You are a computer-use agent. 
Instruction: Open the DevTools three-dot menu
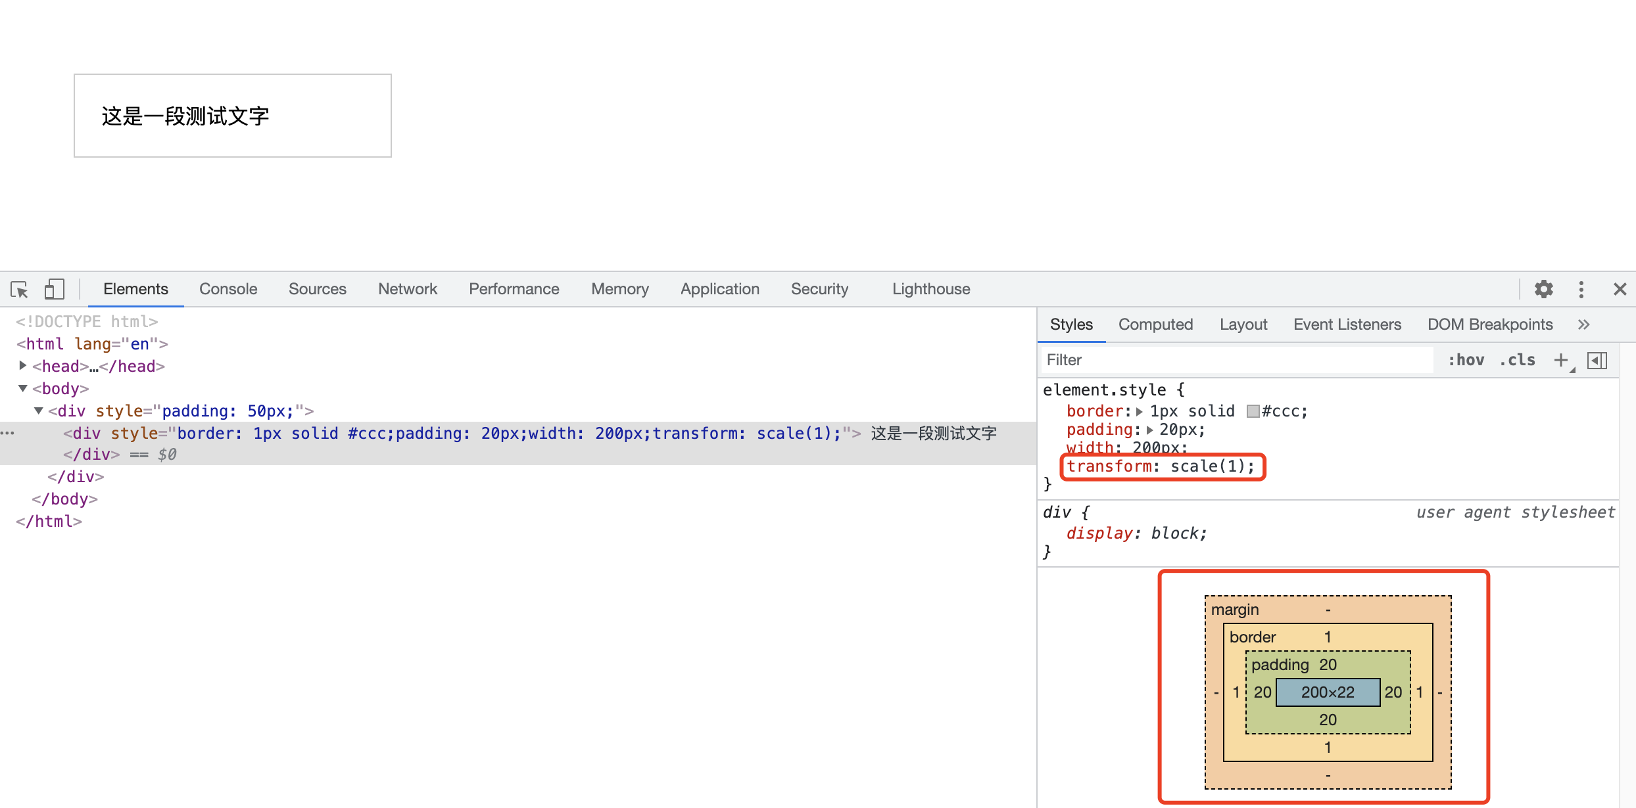tap(1581, 289)
